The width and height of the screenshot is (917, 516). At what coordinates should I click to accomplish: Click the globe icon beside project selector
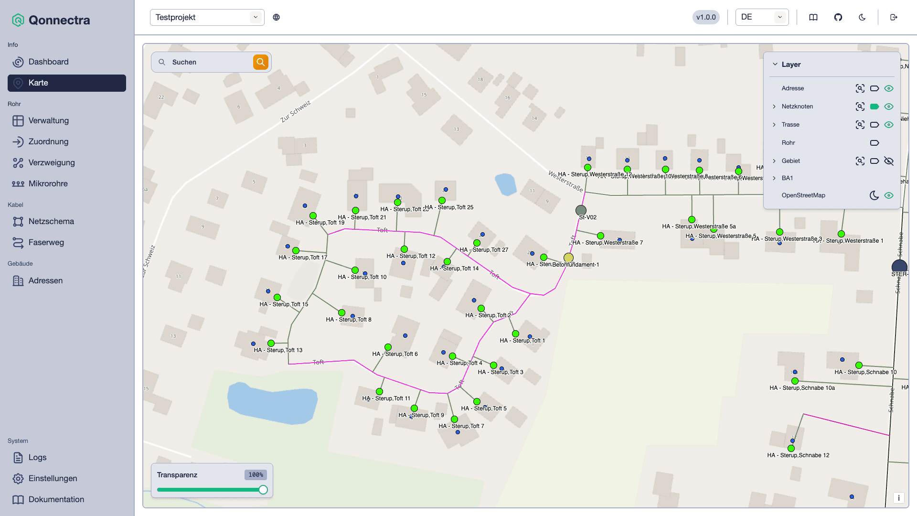276,17
